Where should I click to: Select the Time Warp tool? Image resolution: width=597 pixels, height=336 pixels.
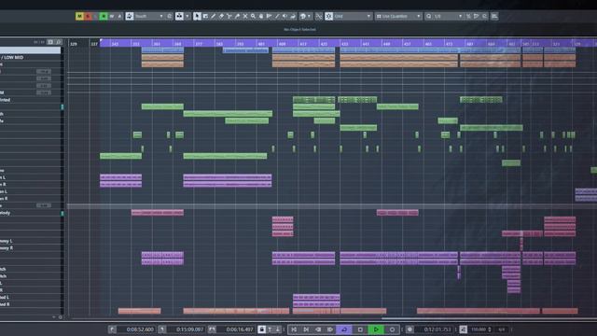coord(270,16)
